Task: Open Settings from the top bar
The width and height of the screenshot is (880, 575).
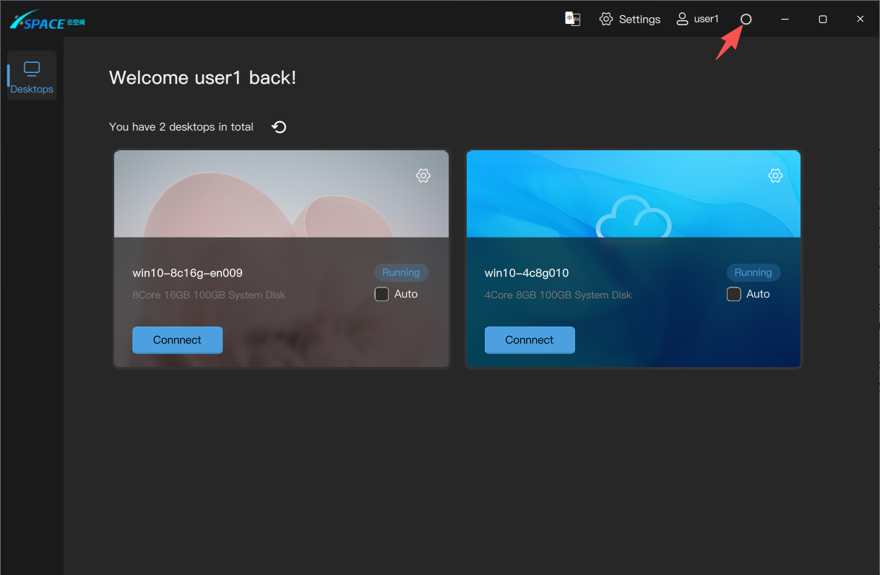Action: 630,20
